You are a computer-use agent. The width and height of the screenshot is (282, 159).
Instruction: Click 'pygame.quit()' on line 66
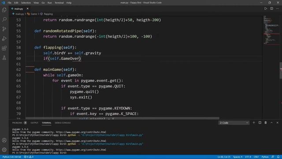tap(84, 92)
